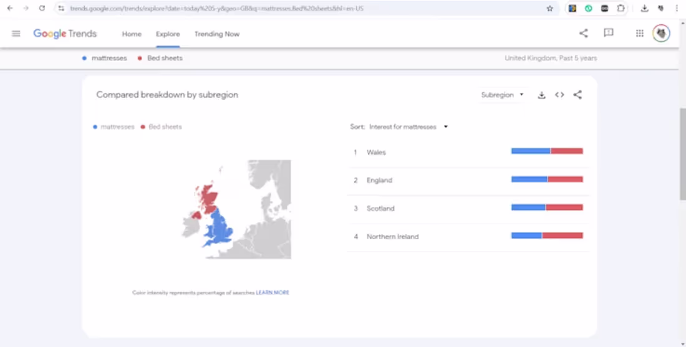The image size is (686, 347).
Task: Click the Scotland comparison bar
Action: tap(547, 207)
